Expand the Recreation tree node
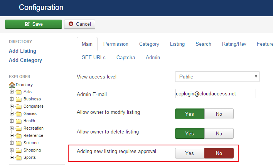The image size is (273, 165). [x=12, y=128]
